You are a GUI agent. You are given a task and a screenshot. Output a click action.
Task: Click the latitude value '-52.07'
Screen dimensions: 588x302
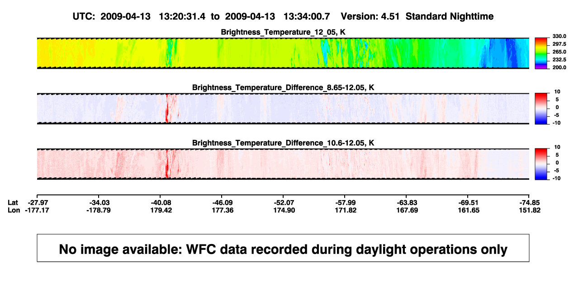(x=284, y=202)
